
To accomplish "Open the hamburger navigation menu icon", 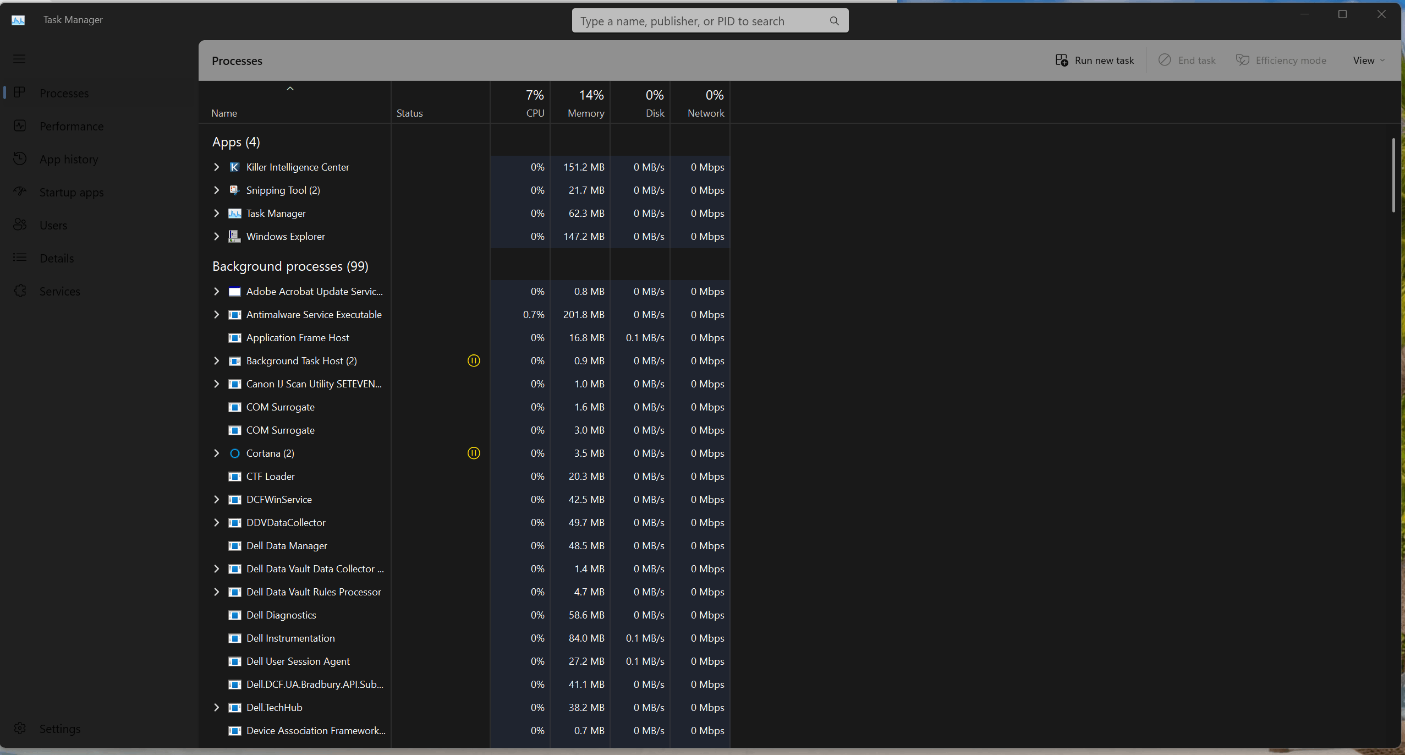I will coord(19,59).
